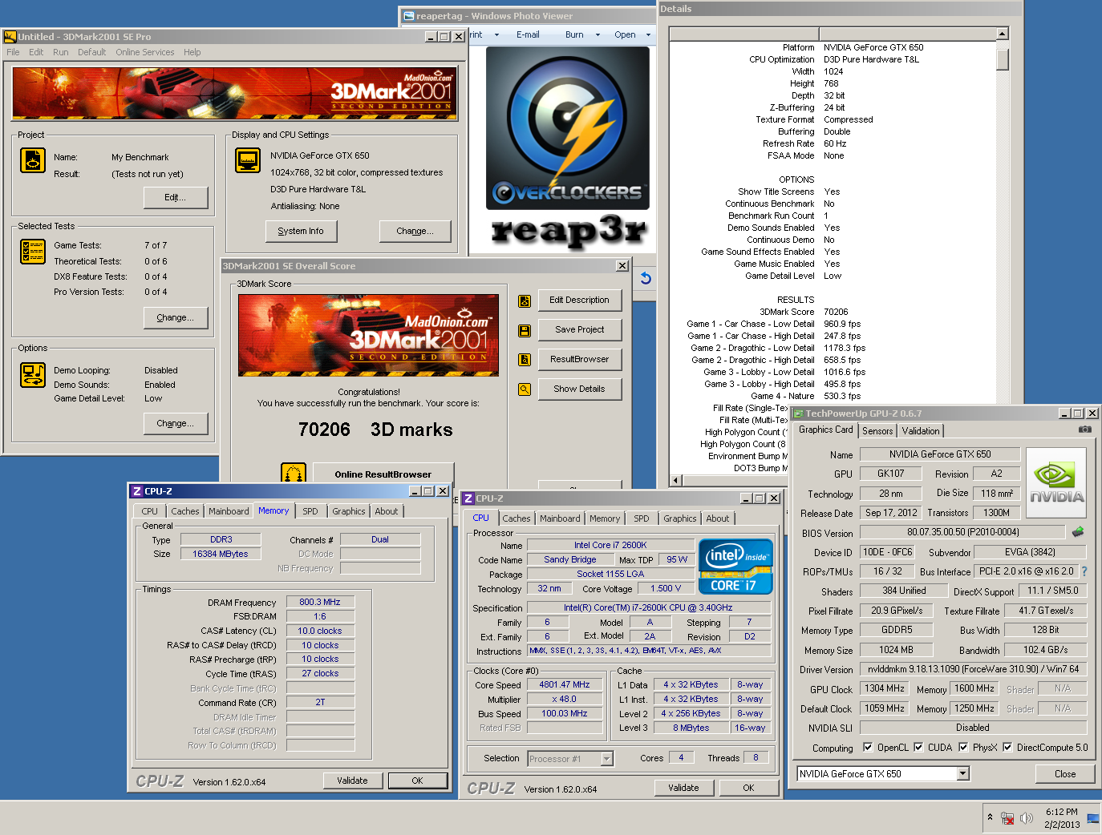
Task: Open the Print dropdown arrow in Photo Viewer
Action: pos(496,35)
